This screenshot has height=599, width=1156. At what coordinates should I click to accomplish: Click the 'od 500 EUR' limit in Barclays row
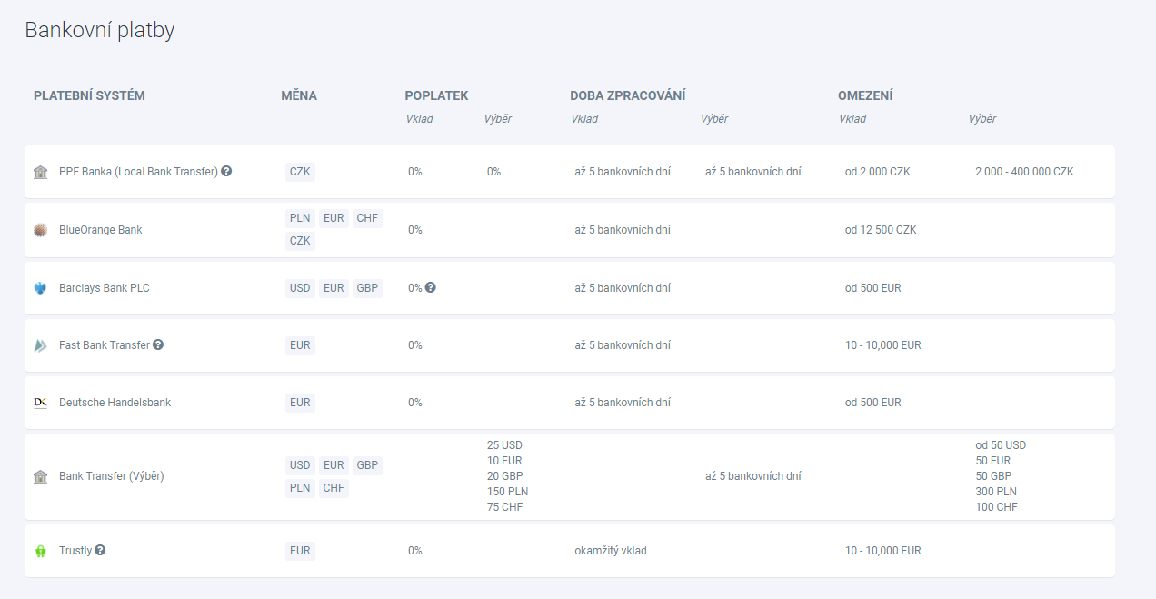point(873,288)
